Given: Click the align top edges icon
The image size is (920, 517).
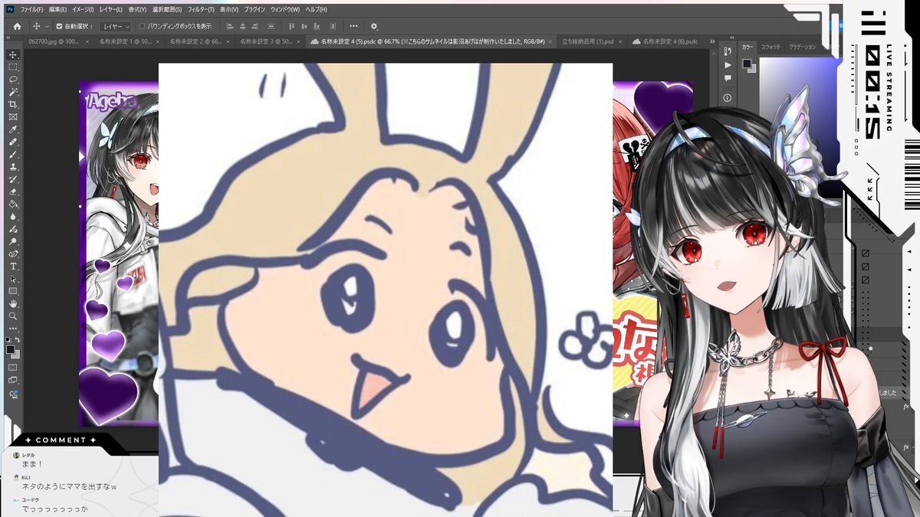Looking at the screenshot, I should click(293, 26).
